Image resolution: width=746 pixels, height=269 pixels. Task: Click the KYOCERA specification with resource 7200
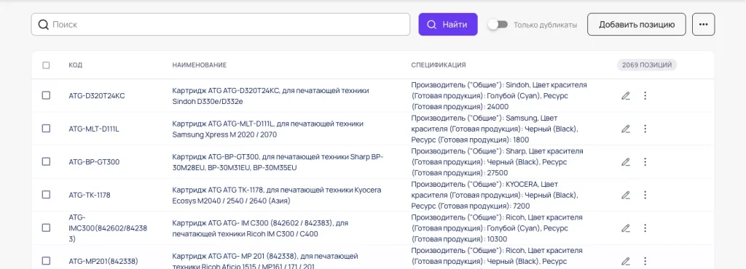point(495,195)
